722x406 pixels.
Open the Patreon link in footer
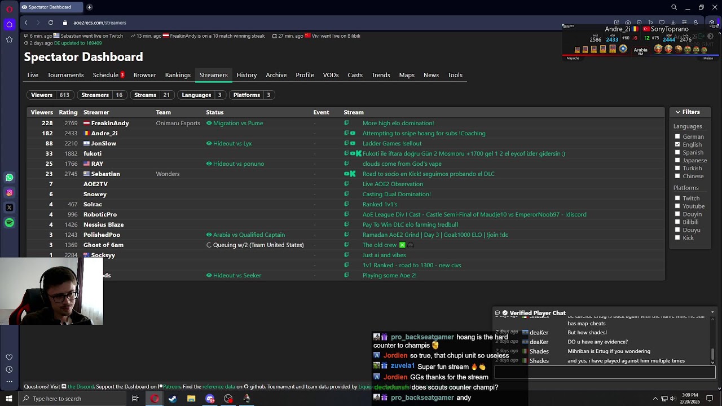coord(171,387)
